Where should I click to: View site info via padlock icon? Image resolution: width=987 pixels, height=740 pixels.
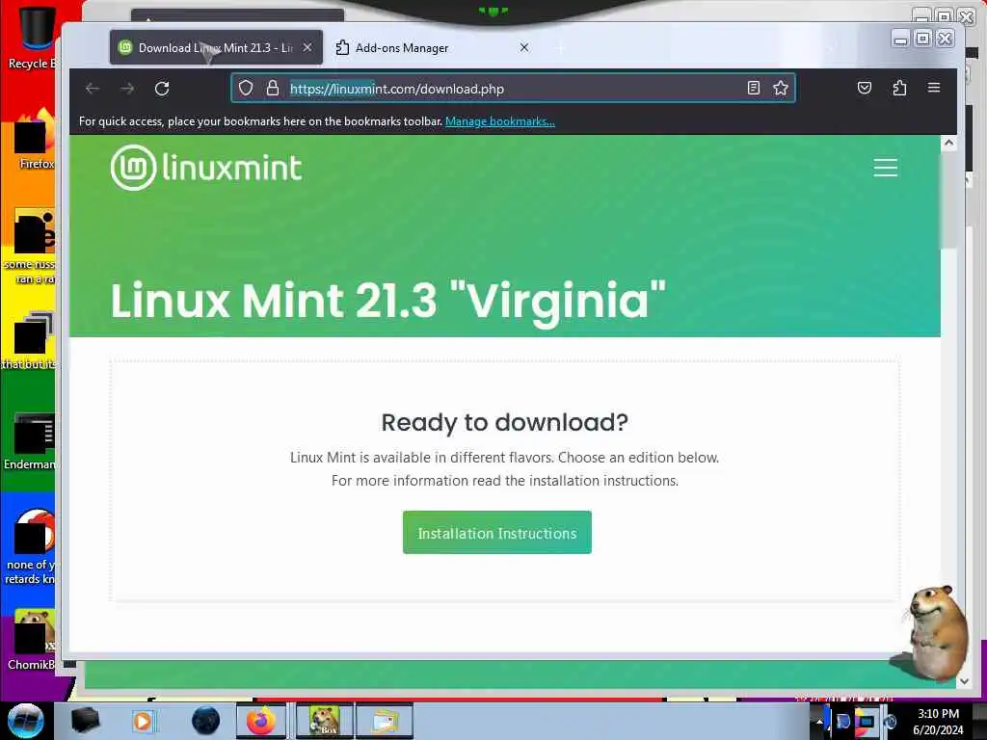(x=273, y=88)
